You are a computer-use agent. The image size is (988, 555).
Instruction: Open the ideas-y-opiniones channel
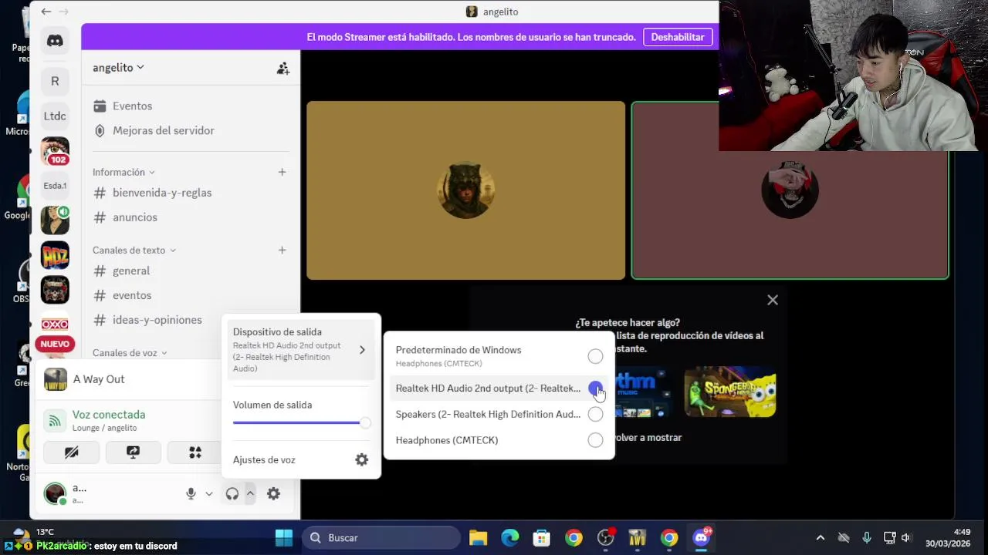coord(157,320)
